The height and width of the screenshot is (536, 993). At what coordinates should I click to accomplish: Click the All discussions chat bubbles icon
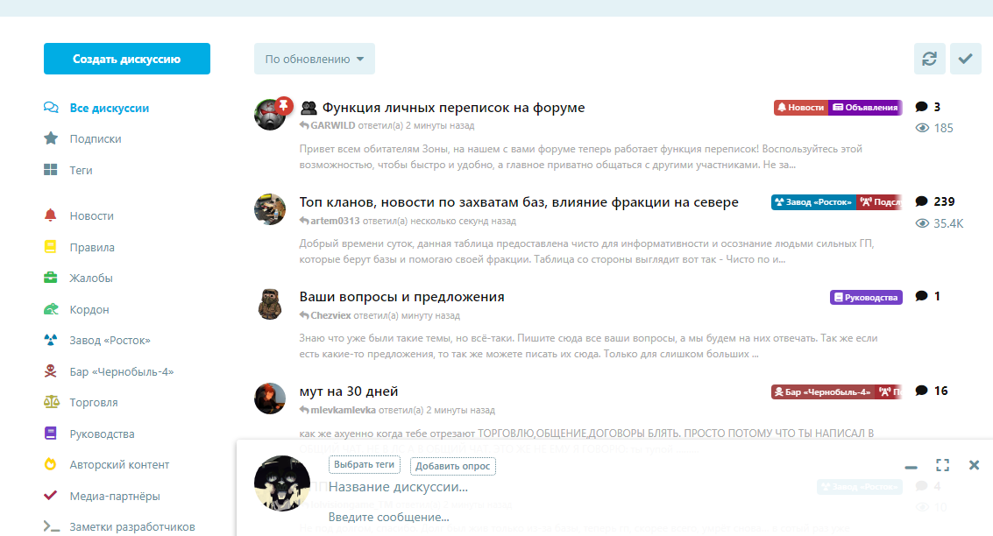[x=51, y=108]
